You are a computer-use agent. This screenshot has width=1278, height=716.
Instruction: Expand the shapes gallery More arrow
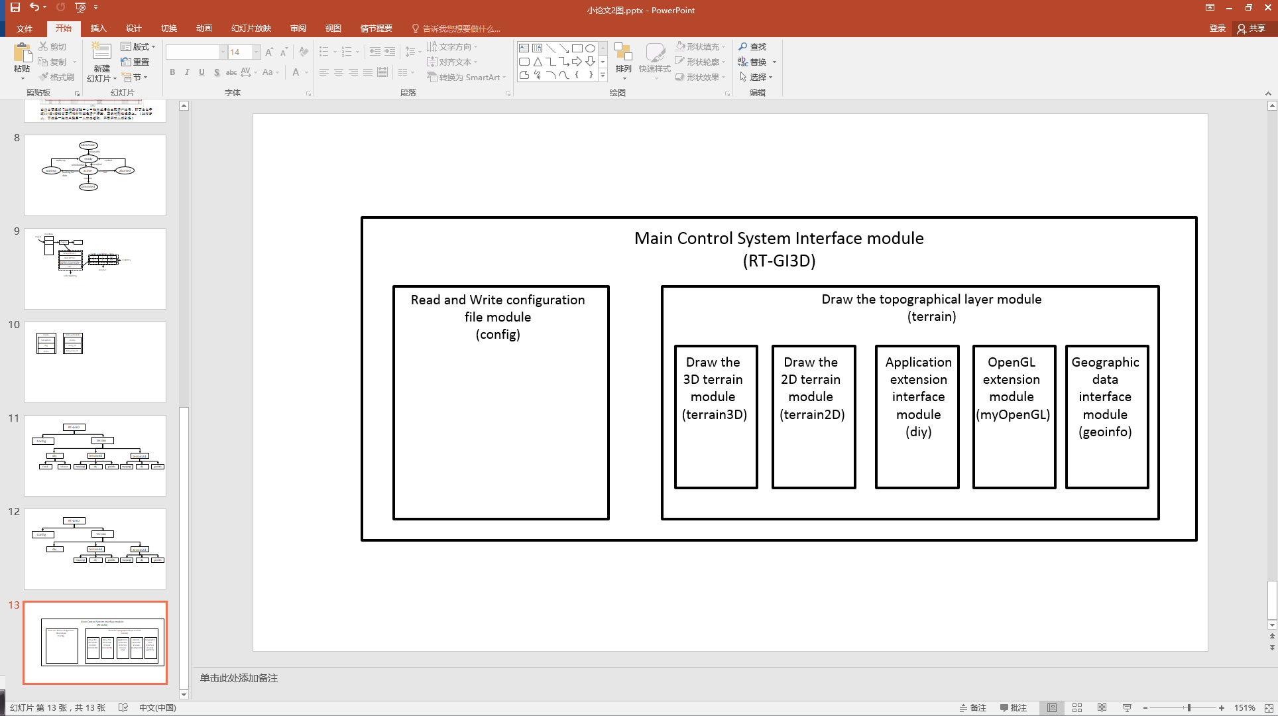click(x=603, y=76)
